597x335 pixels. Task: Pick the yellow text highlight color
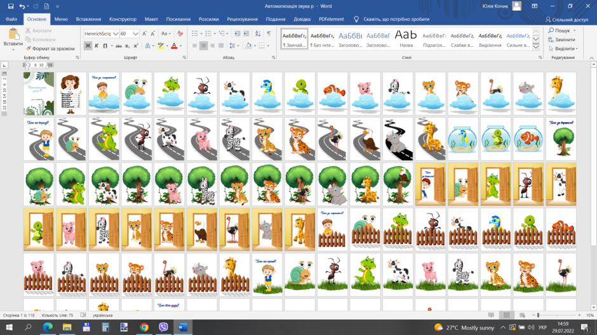point(161,46)
